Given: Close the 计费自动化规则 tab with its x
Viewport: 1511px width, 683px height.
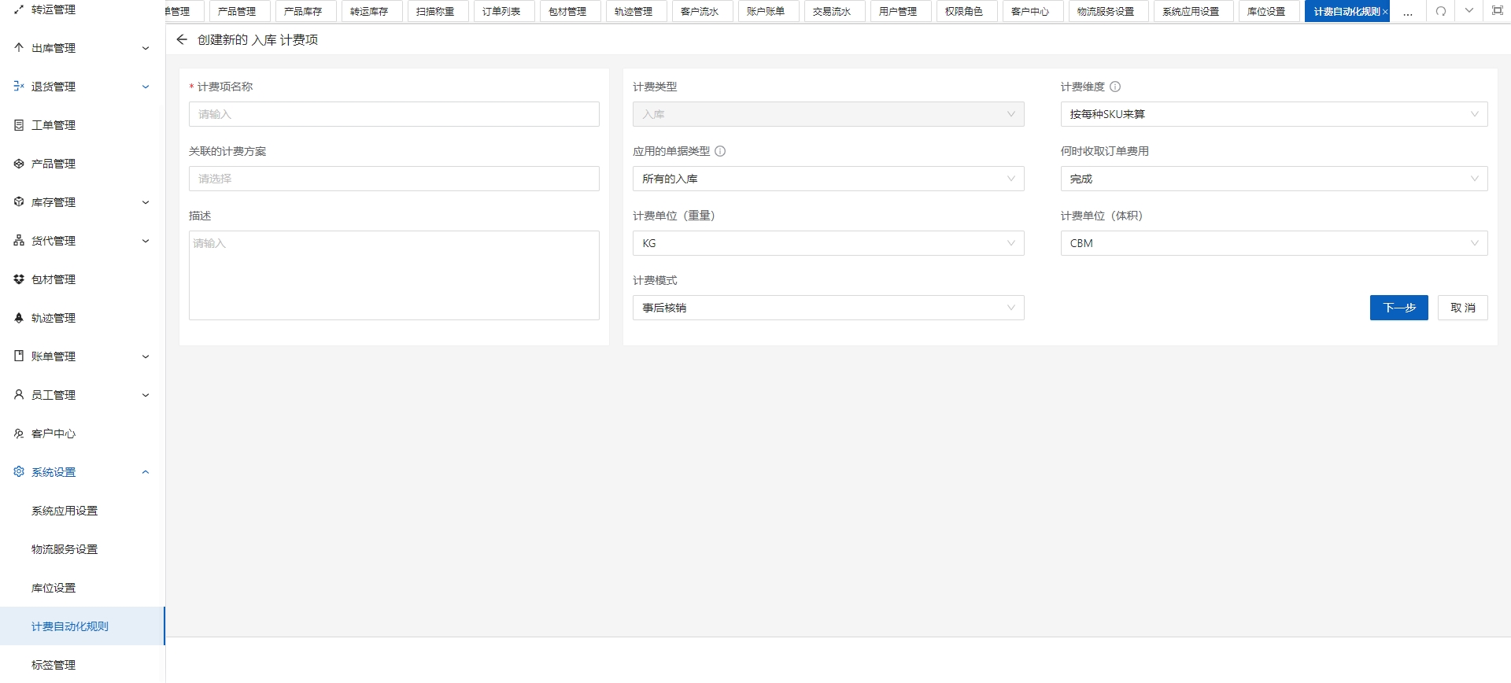Looking at the screenshot, I should click(x=1385, y=12).
